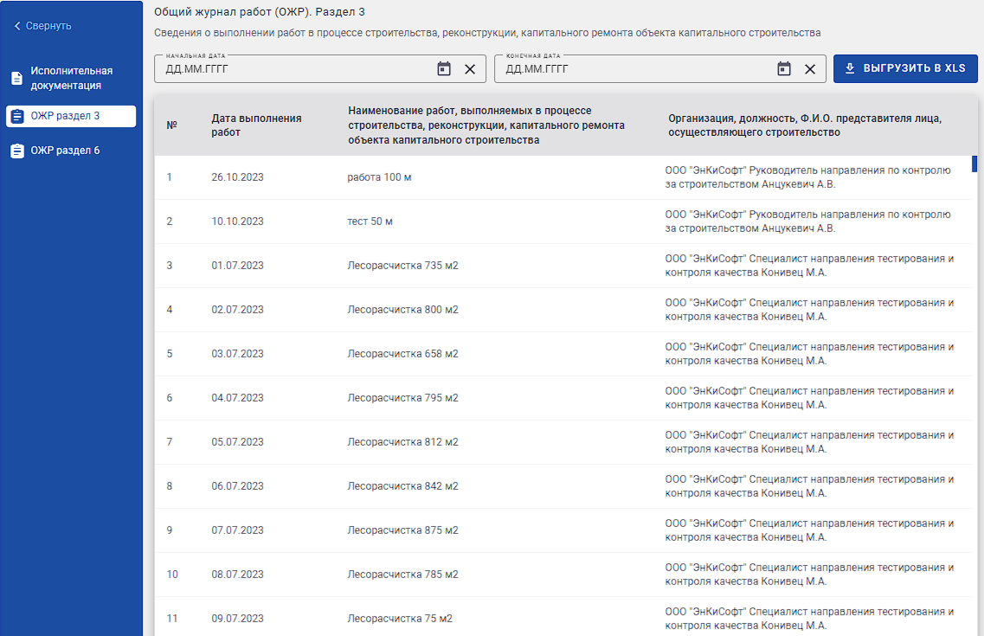Viewport: 984px width, 636px height.
Task: Select date cell 05.07.2023
Action: pos(237,442)
